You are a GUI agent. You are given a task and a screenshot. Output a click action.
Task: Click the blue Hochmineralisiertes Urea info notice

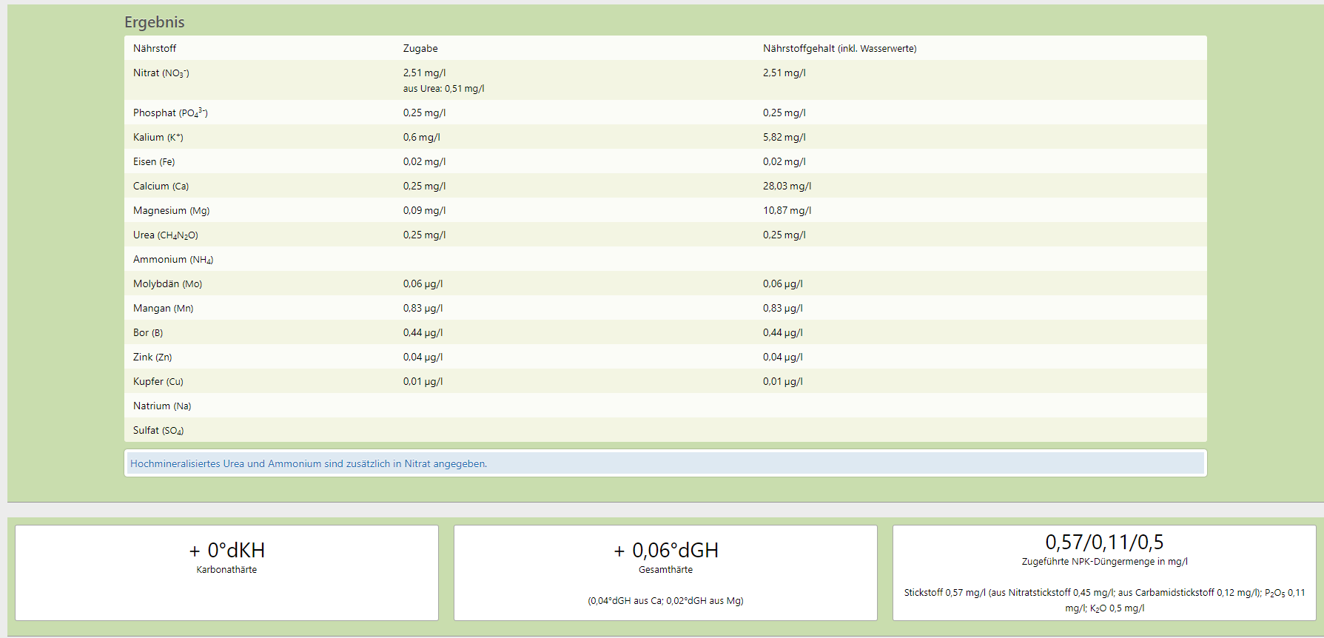309,464
